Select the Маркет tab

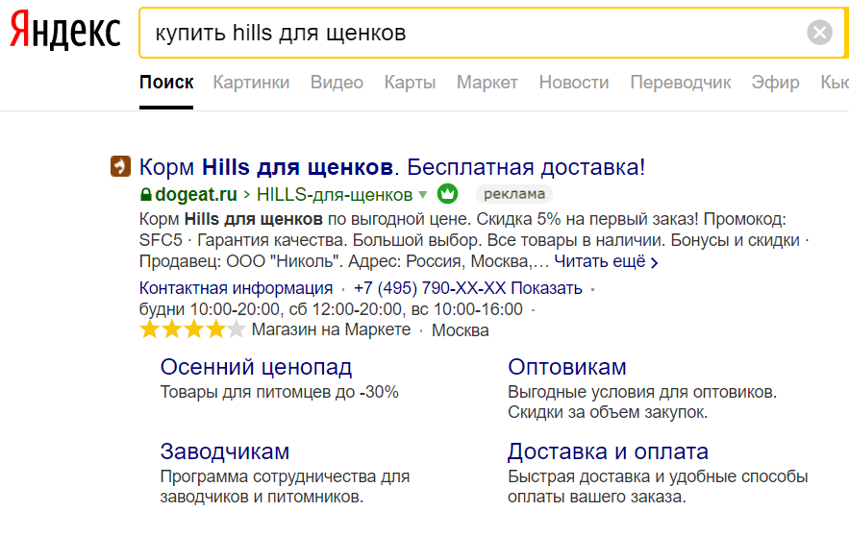pos(487,83)
